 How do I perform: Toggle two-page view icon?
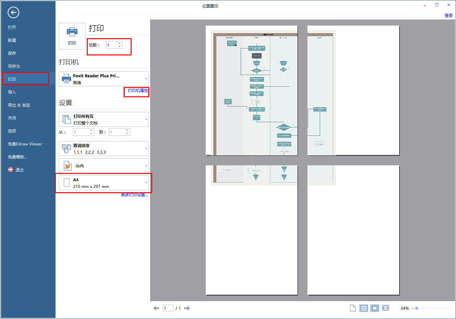364,308
